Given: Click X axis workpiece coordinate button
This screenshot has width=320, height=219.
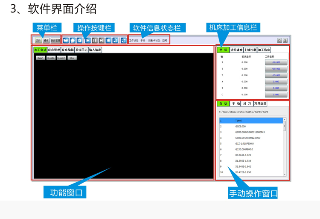Looking at the screenshot, I should pos(276,62).
